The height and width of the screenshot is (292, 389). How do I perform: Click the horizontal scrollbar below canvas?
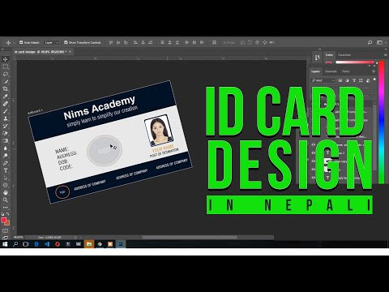(x=189, y=237)
